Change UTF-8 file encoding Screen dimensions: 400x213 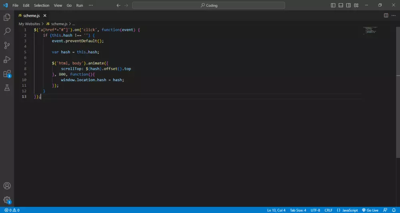pyautogui.click(x=315, y=210)
